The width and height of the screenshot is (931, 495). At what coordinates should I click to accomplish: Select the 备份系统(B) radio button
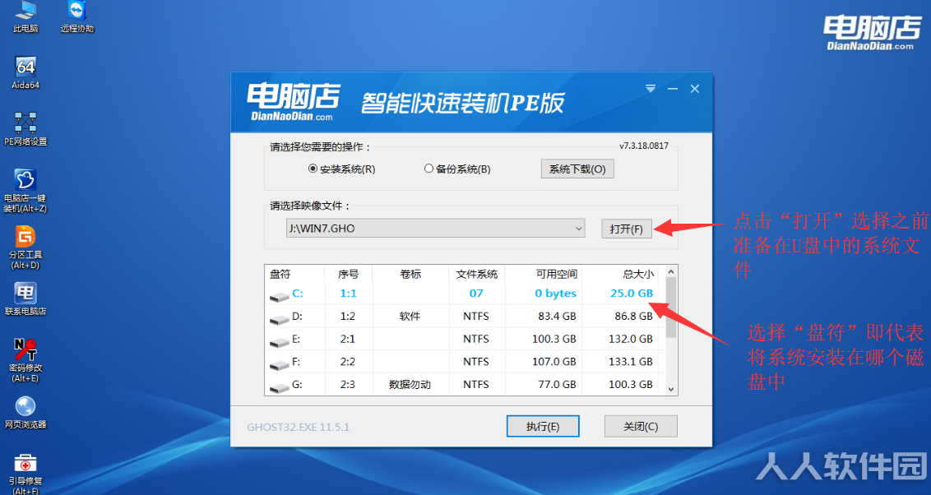point(428,169)
